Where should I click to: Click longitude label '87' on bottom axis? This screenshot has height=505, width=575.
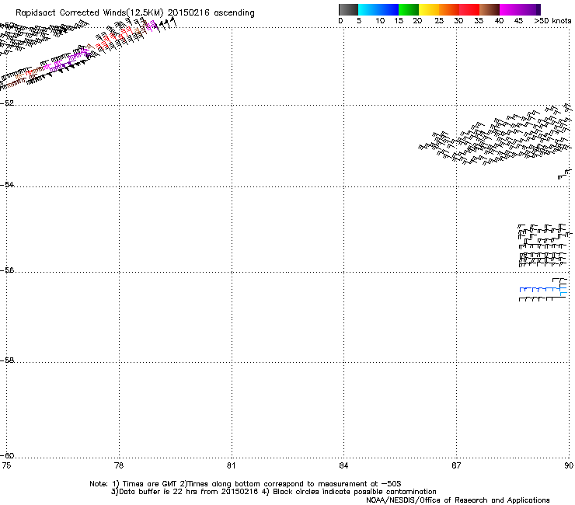tap(456, 465)
